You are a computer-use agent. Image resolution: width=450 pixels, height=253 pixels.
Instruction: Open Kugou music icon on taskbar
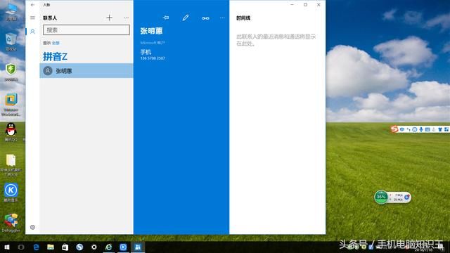123,247
